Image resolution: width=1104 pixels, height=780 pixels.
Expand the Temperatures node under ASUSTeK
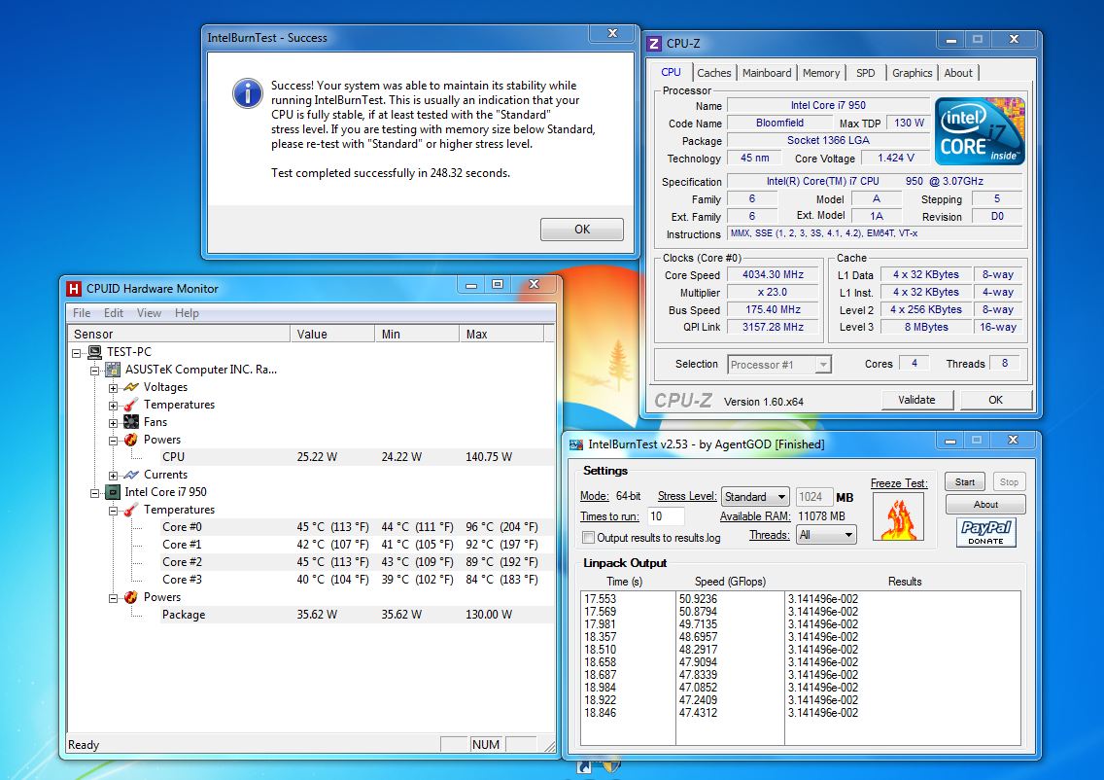pos(113,406)
